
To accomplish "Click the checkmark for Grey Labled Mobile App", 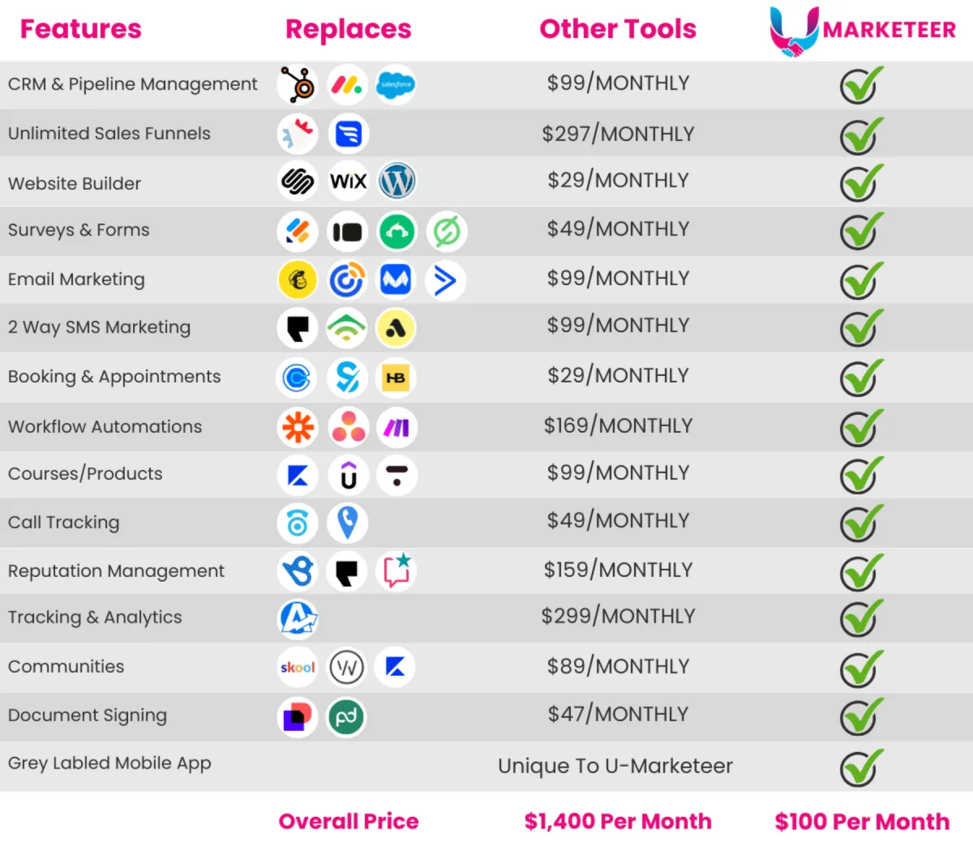I will tap(860, 768).
